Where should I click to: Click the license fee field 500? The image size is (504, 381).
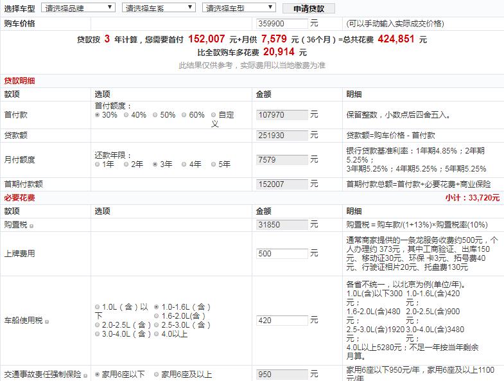tap(282, 254)
